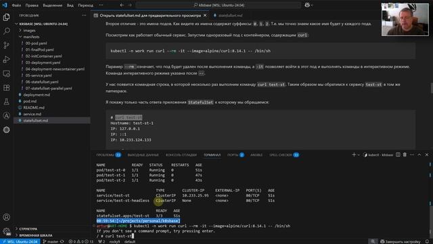
Task: Click the default status bar item
Action: (129, 241)
